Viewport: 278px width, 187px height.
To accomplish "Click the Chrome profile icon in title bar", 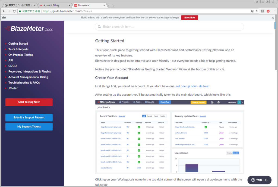I will [x=257, y=2].
